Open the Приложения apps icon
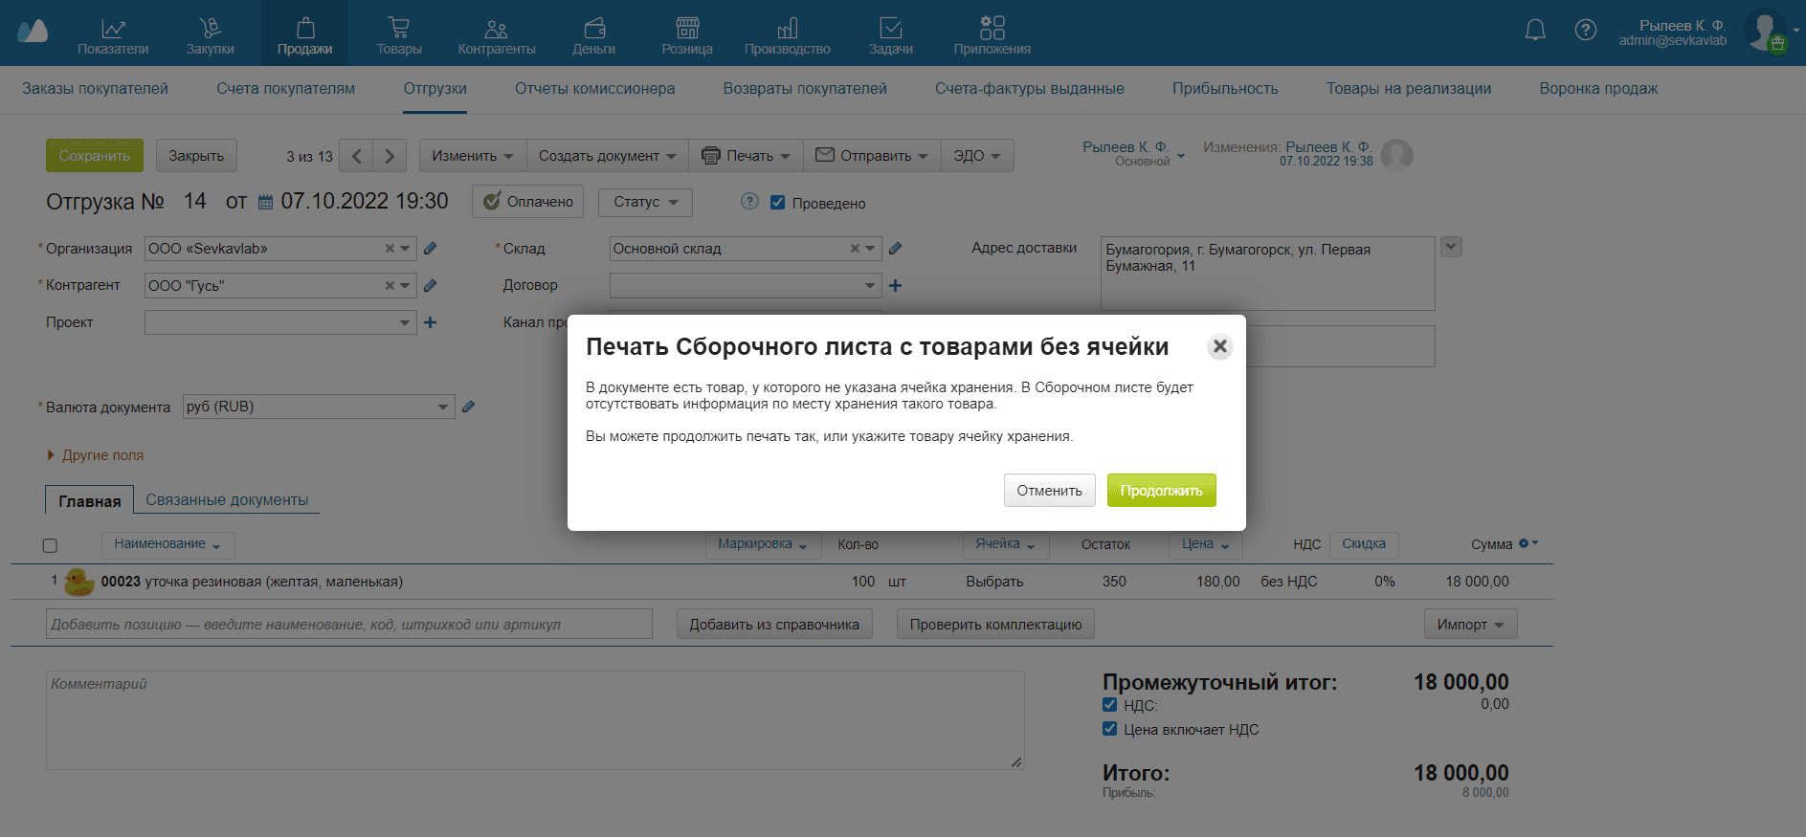 pyautogui.click(x=992, y=28)
